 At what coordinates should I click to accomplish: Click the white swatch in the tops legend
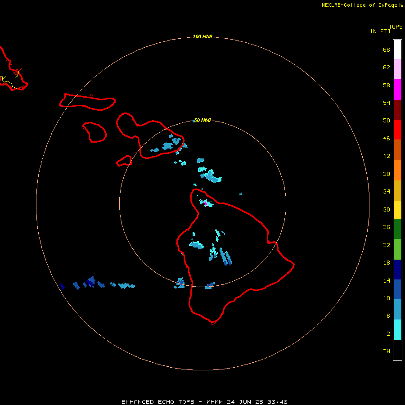pos(397,49)
